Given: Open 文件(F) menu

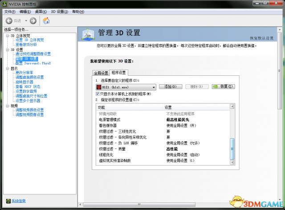Looking at the screenshot, I should click(x=10, y=12).
